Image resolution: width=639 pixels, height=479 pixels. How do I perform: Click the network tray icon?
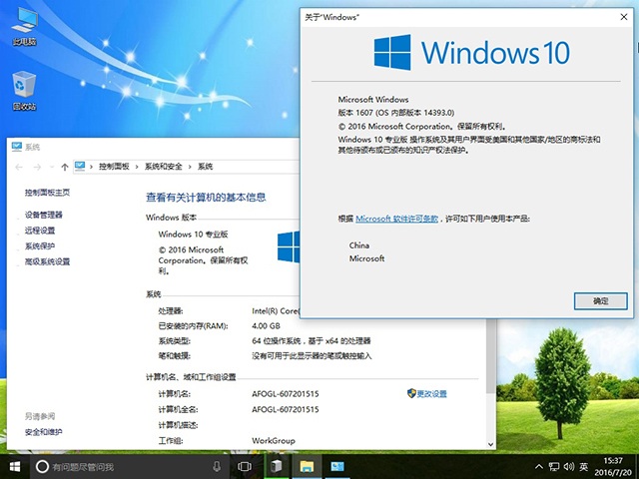coord(554,467)
